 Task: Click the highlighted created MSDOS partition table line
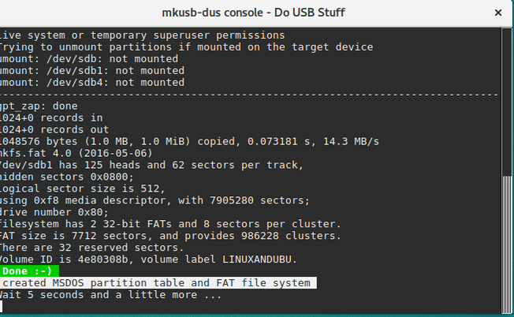158,283
